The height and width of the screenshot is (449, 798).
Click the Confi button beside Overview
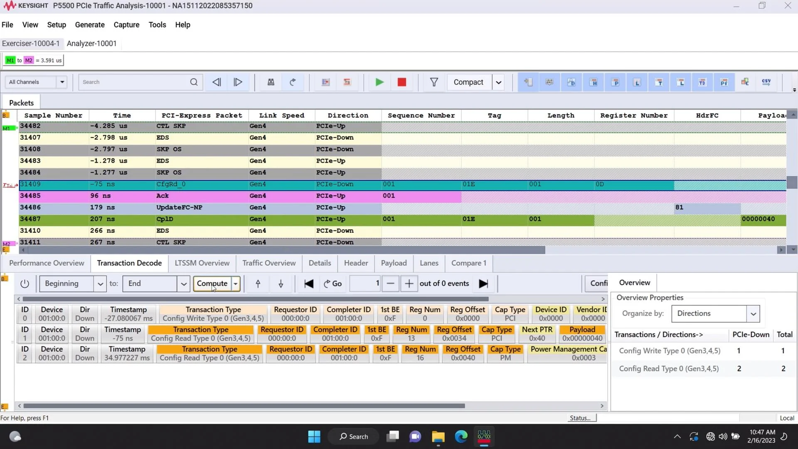tap(596, 284)
